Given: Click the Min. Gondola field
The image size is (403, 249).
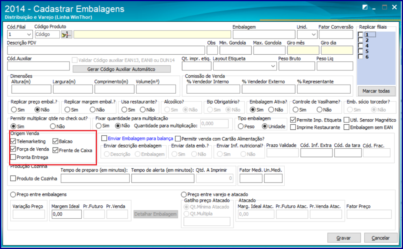Looking at the screenshot, I should (x=235, y=50).
